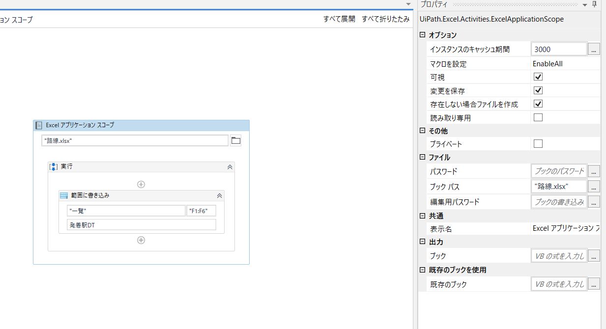The height and width of the screenshot is (329, 606).
Task: Open the プロパティ panel options arrow
Action: [585, 4]
